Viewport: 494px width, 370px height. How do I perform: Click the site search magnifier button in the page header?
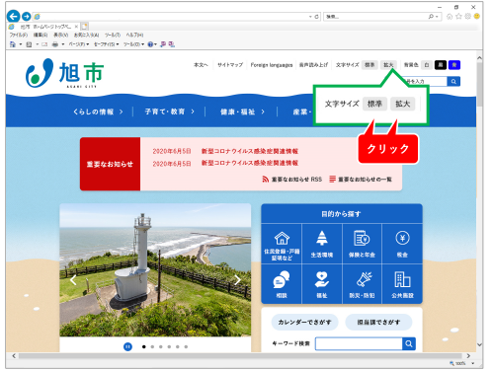click(453, 81)
